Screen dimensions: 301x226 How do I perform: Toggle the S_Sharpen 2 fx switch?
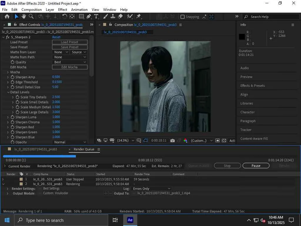pyautogui.click(x=8, y=37)
